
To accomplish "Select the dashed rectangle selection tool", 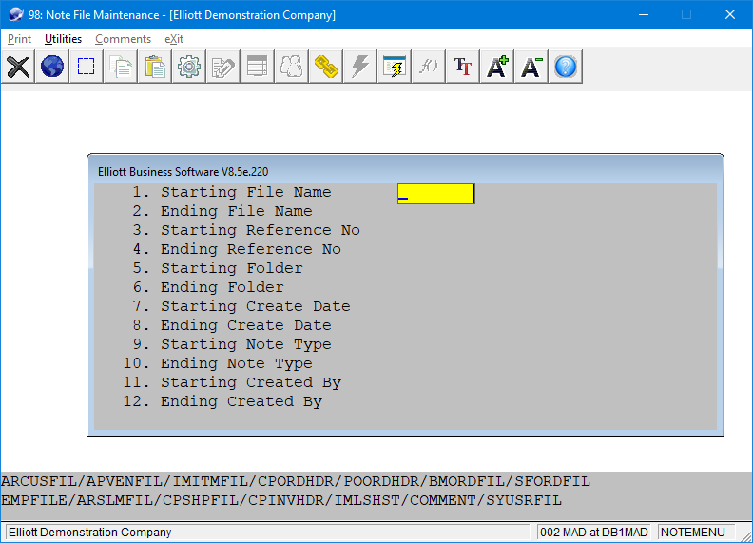I will click(87, 67).
